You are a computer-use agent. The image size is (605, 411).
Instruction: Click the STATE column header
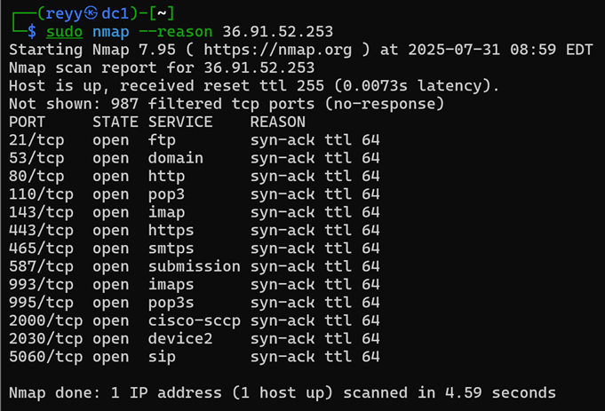point(115,123)
